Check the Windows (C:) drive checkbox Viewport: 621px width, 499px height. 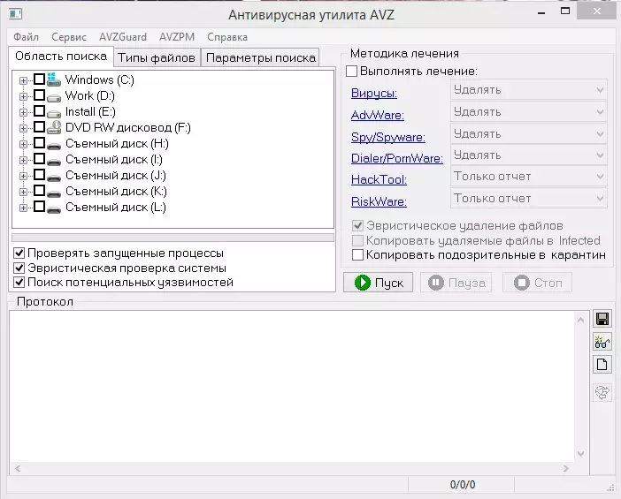(x=39, y=79)
